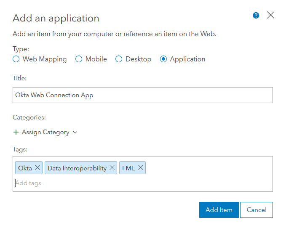Remove the Okta tag
Screen dimensions: 286x236
tap(37, 167)
